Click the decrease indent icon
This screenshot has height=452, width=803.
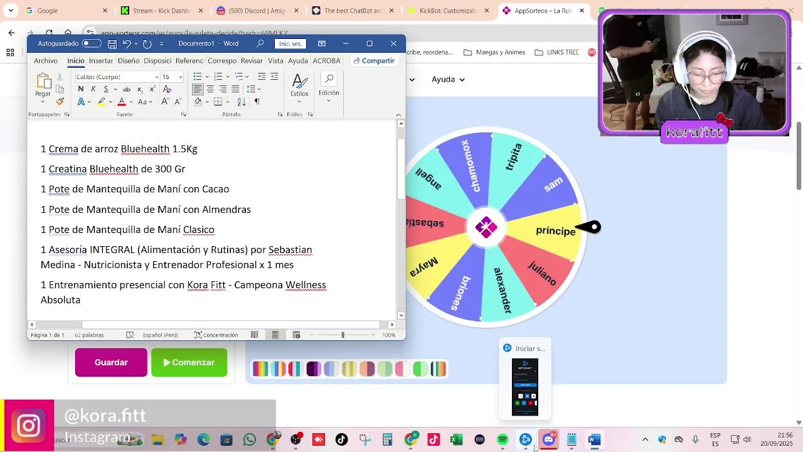262,77
